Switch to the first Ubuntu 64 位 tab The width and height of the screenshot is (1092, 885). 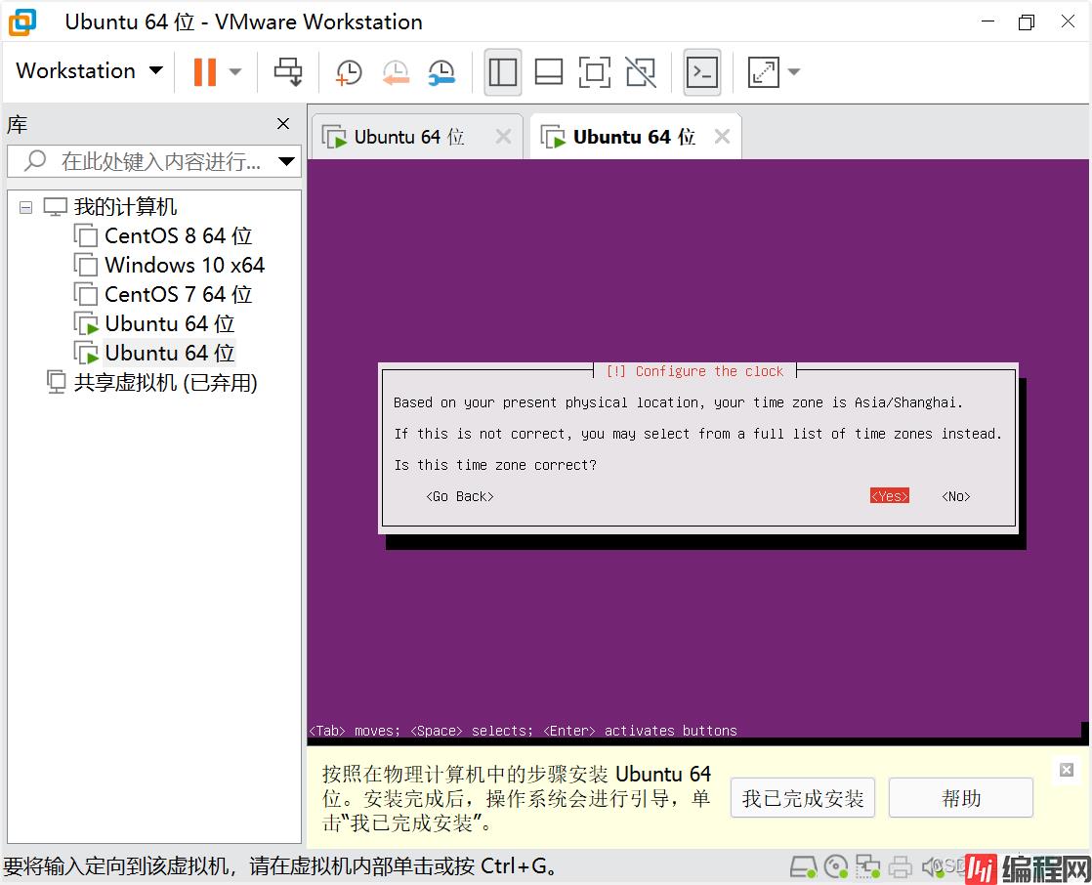[408, 137]
